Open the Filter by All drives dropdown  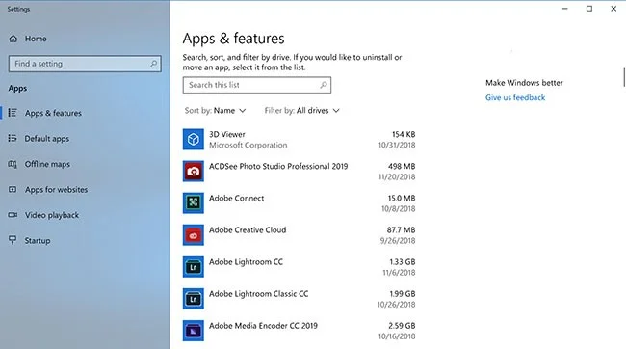click(301, 110)
